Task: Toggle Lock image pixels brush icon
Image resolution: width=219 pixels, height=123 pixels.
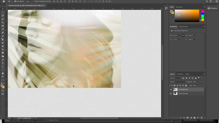Action: click(177, 85)
